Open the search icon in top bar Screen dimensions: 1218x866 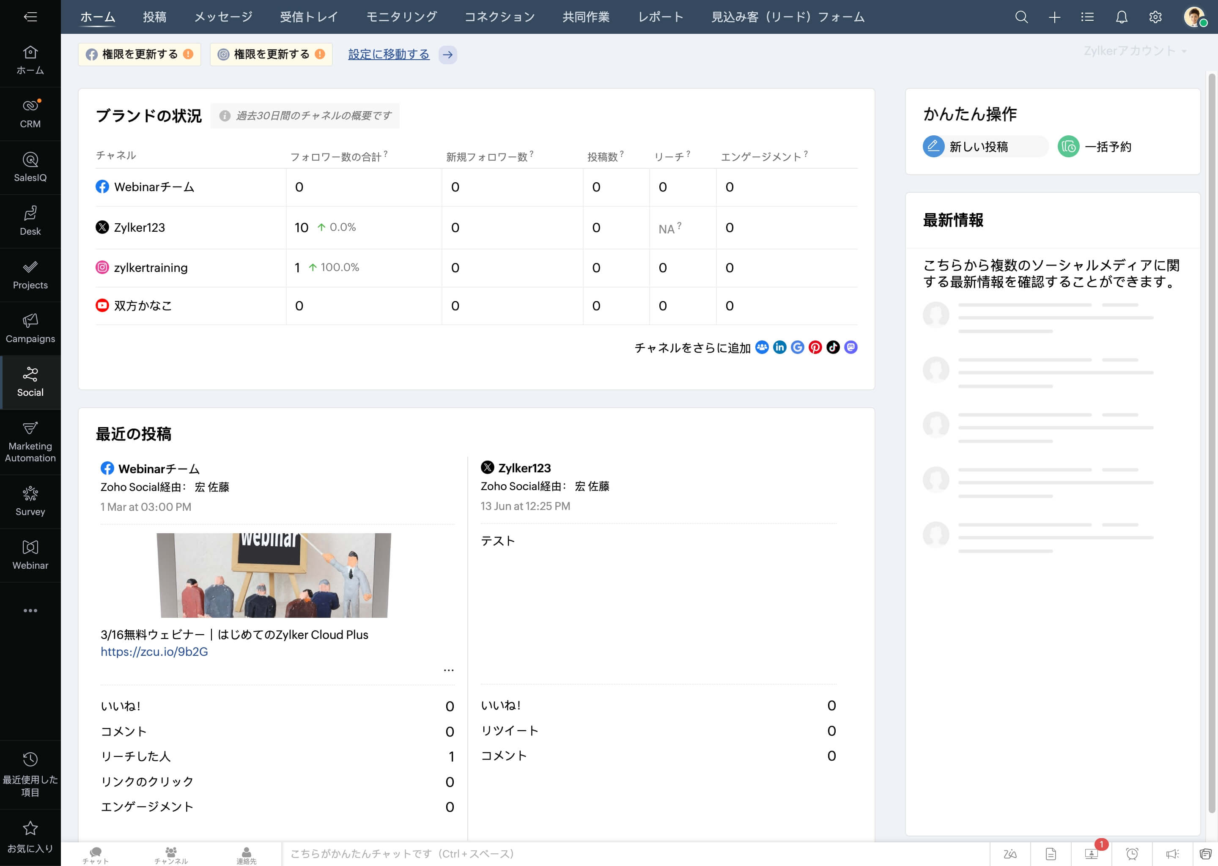(1021, 16)
